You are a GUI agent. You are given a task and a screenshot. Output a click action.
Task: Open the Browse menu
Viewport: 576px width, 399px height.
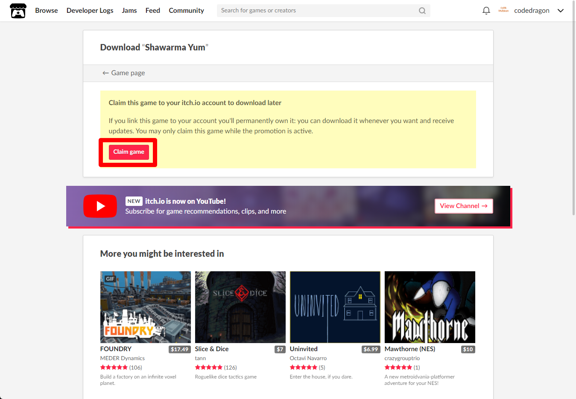[x=47, y=11]
